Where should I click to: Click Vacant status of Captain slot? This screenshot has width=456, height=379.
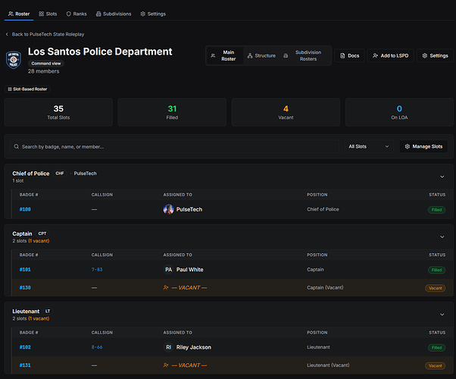click(x=435, y=288)
